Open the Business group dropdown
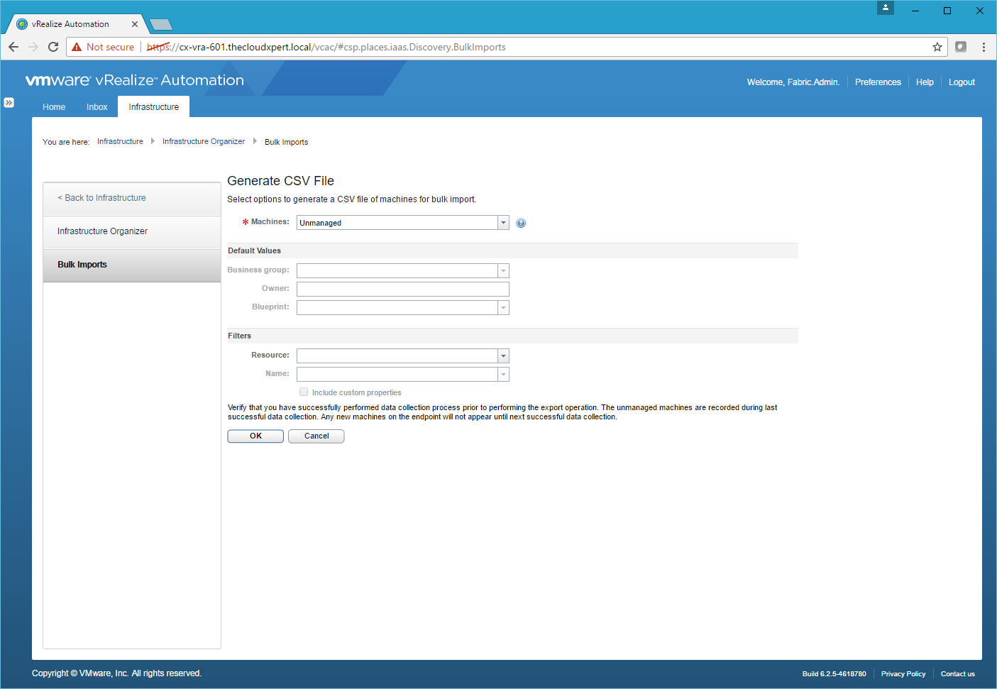Screen dimensions: 997x689 coord(503,271)
